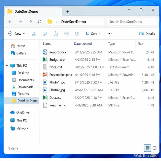Click the Text Document type cell
This screenshot has height=161, width=161.
click(x=119, y=67)
